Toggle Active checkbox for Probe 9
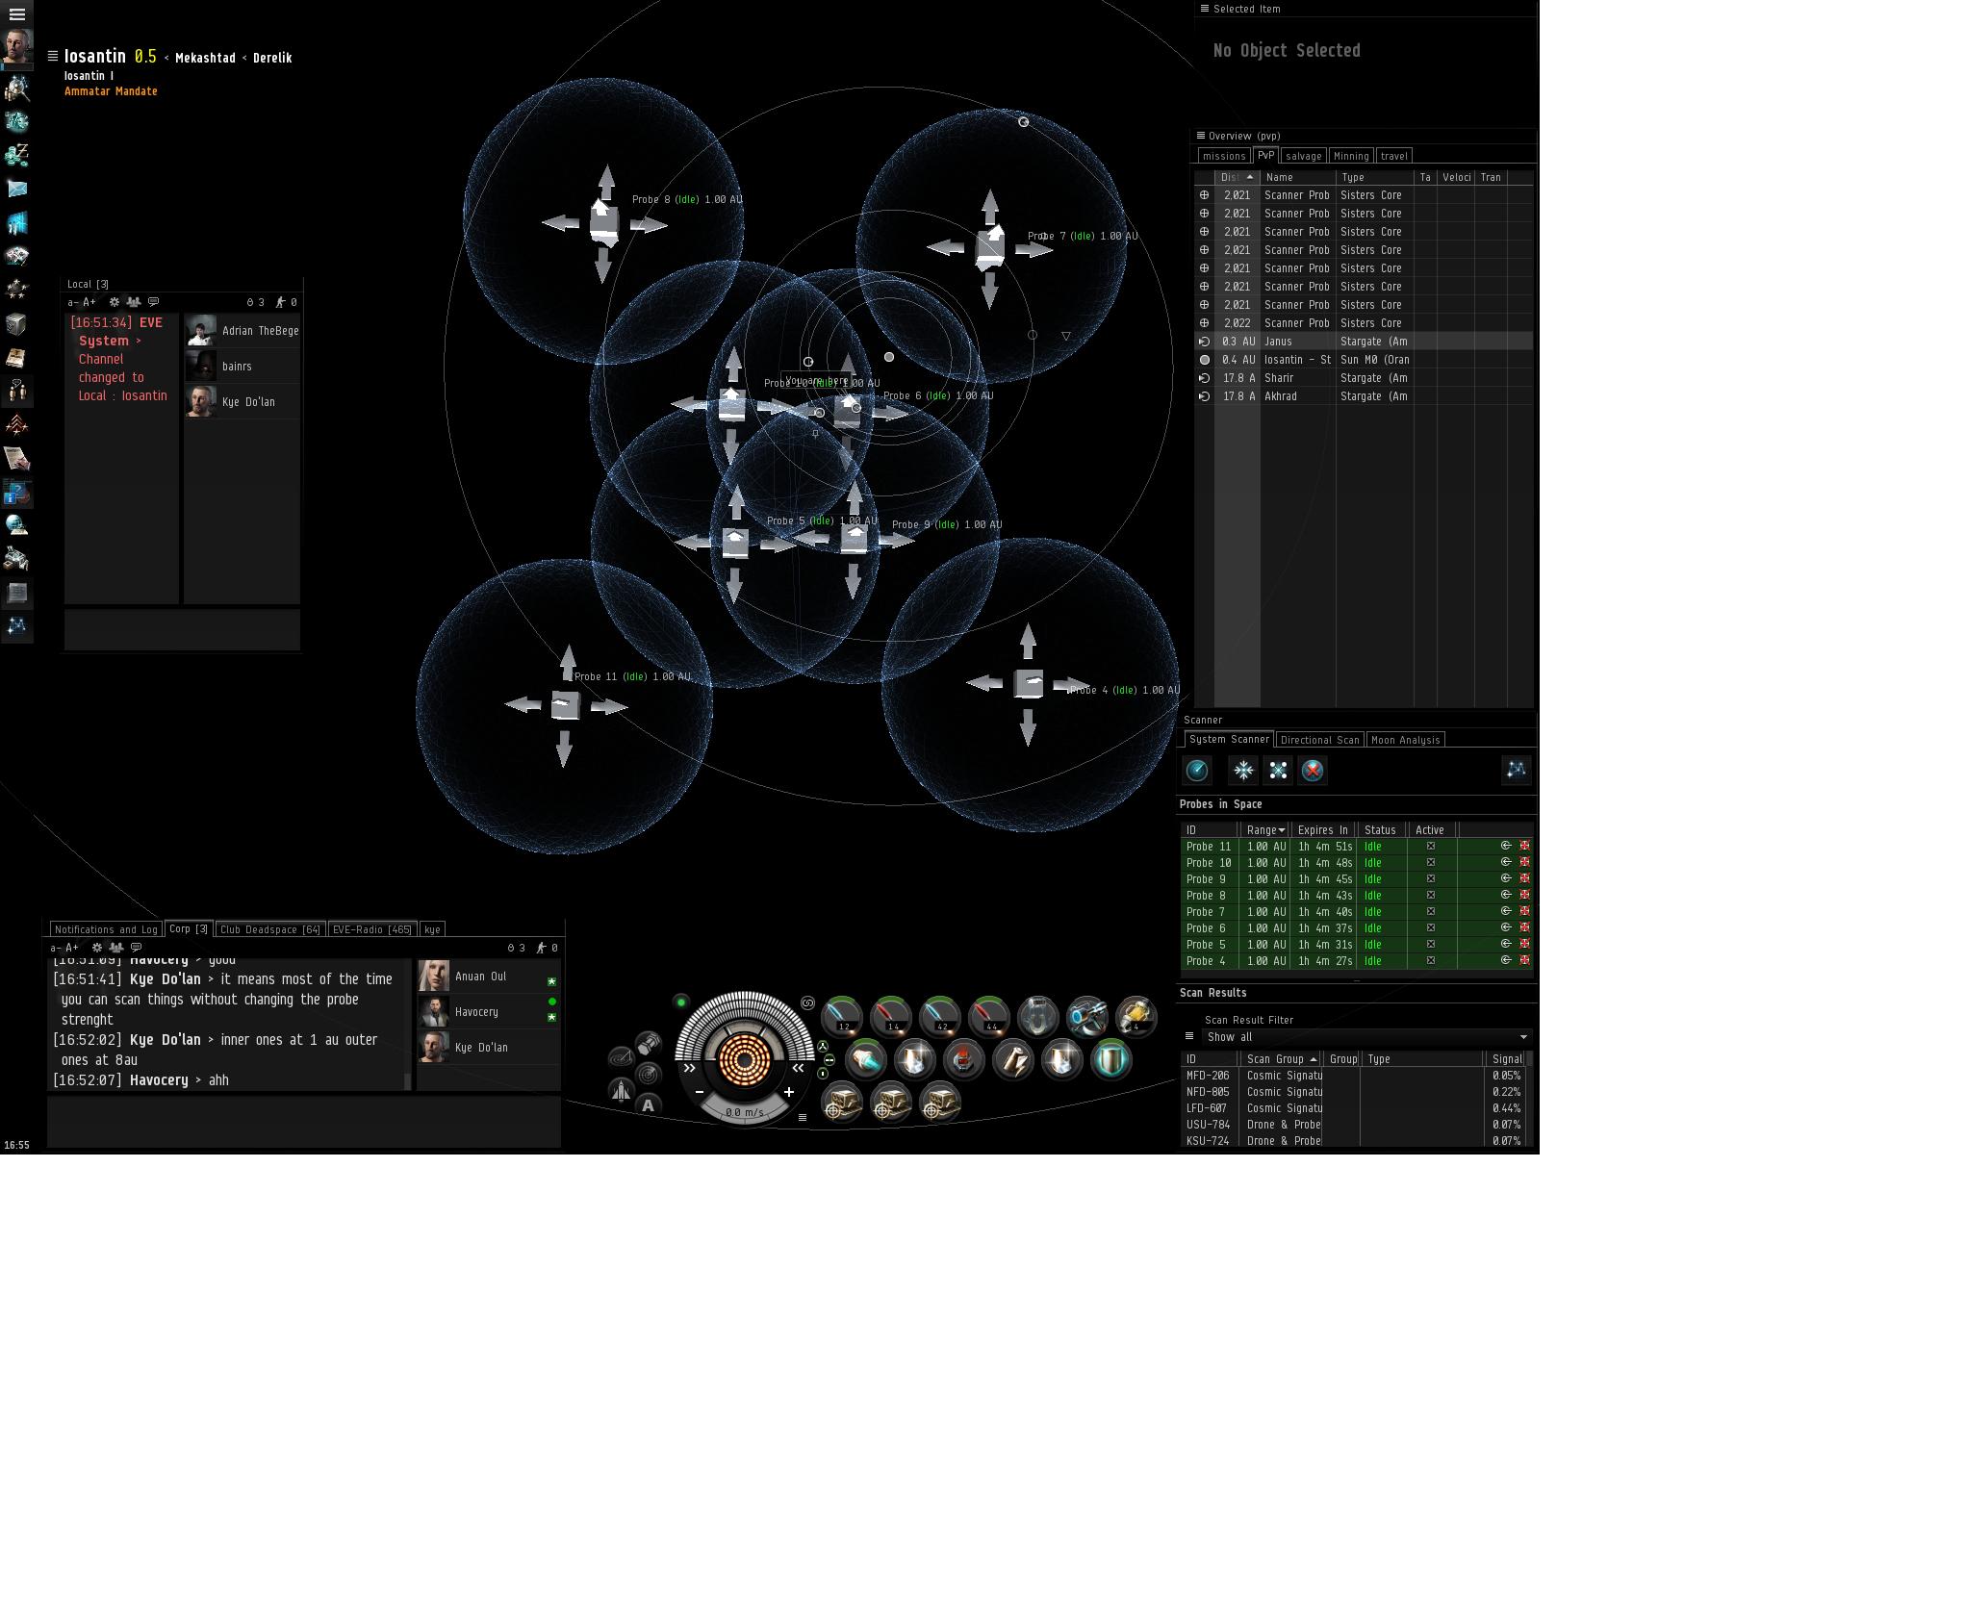 [1430, 879]
